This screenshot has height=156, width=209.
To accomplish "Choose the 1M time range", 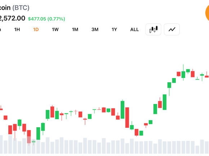I will tap(75, 30).
